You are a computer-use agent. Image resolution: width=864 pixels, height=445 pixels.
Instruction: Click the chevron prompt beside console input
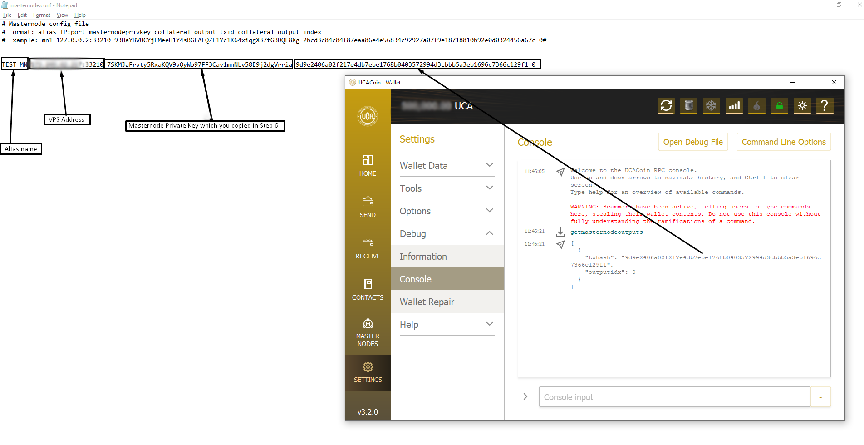point(525,396)
